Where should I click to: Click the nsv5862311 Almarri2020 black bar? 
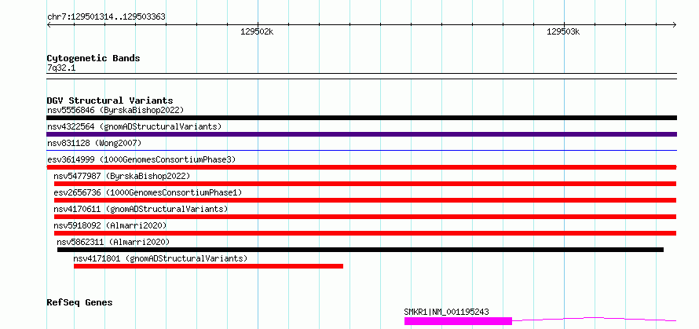[x=360, y=250]
